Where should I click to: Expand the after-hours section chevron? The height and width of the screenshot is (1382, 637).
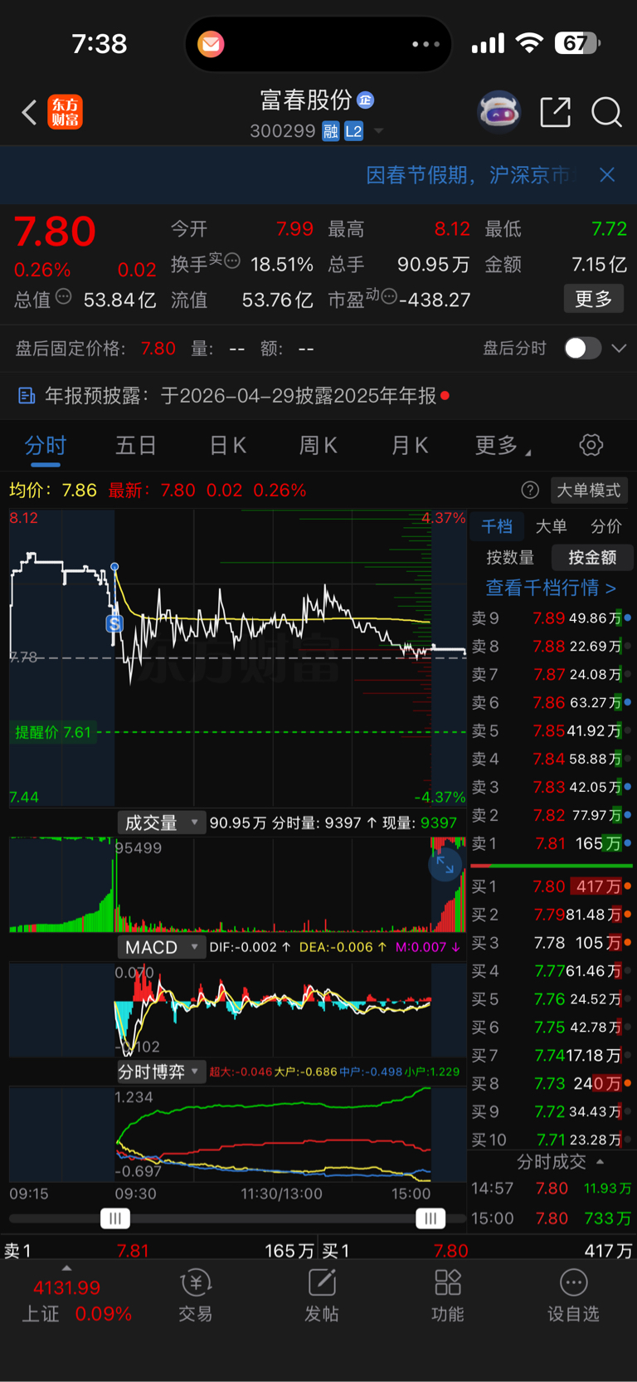click(x=619, y=348)
